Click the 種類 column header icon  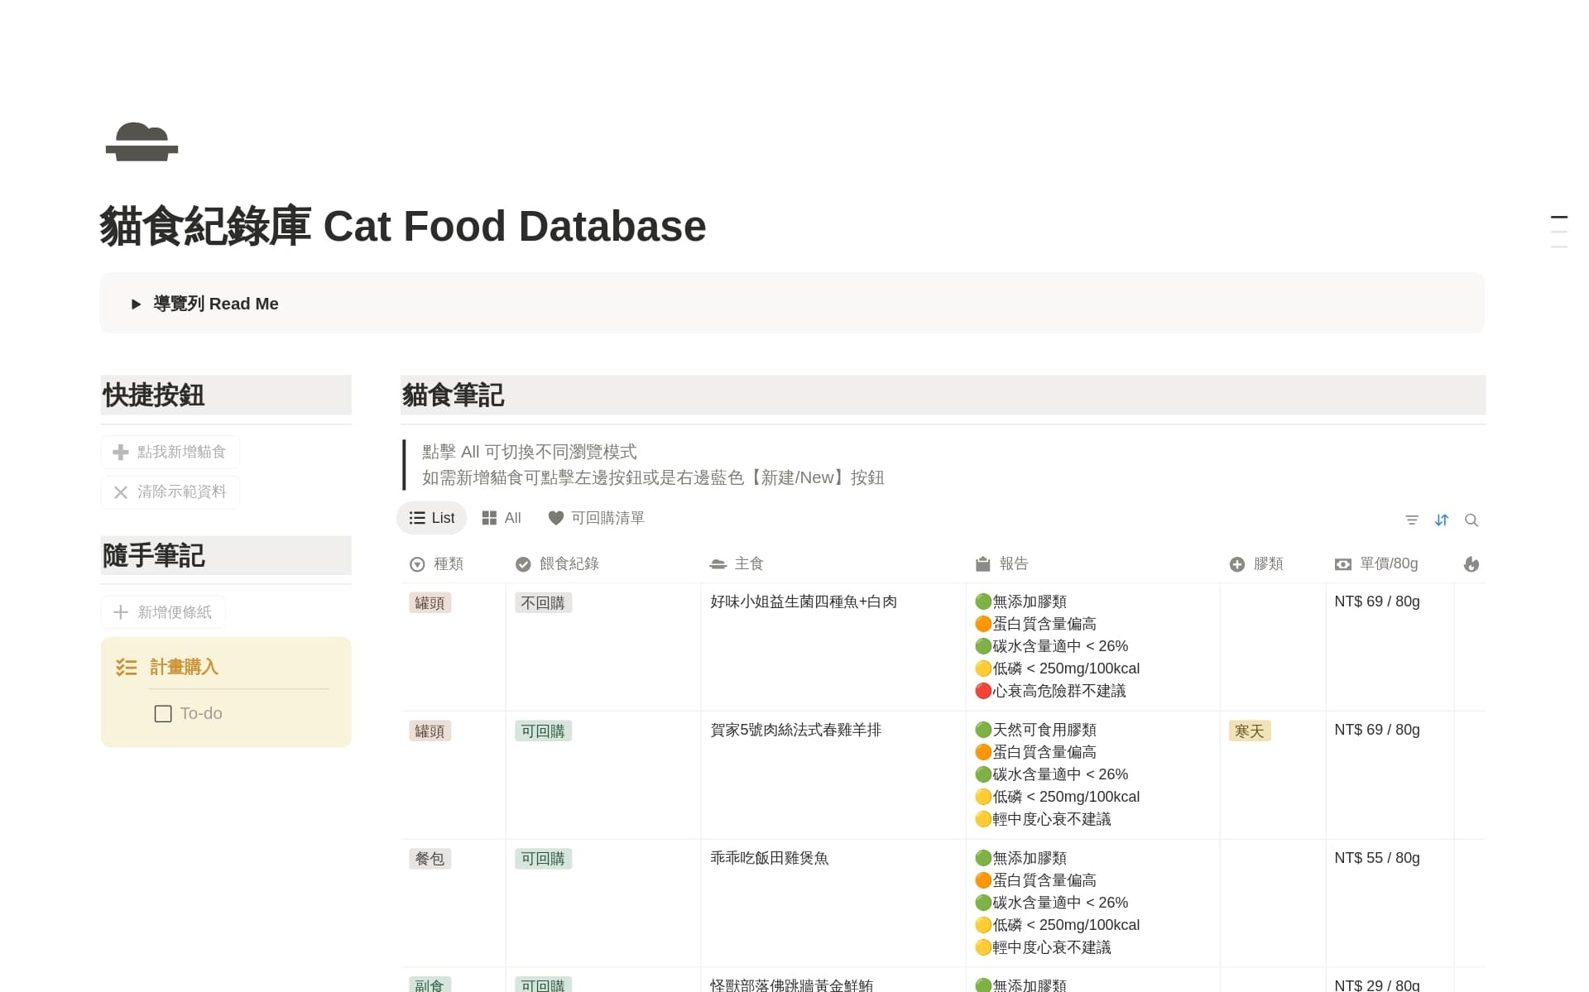417,564
